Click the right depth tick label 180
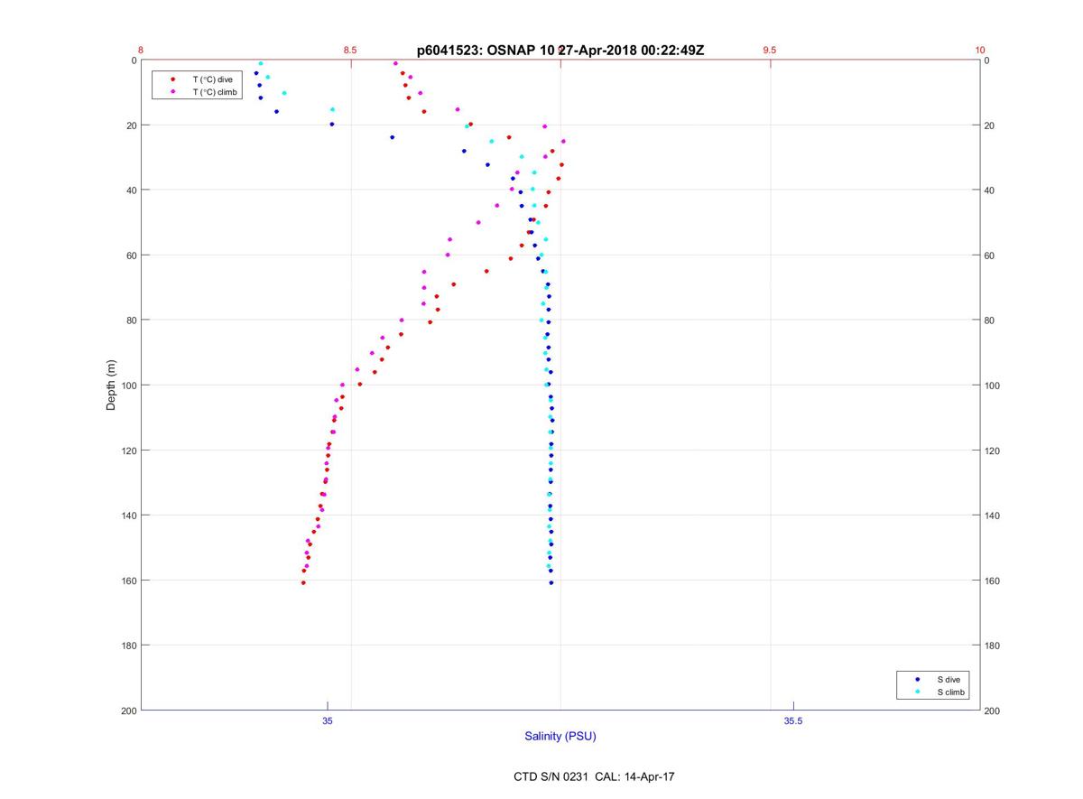The image size is (1083, 799). coord(993,646)
